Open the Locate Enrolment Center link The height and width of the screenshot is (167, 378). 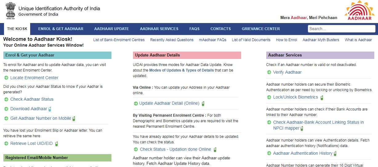pyautogui.click(x=34, y=78)
